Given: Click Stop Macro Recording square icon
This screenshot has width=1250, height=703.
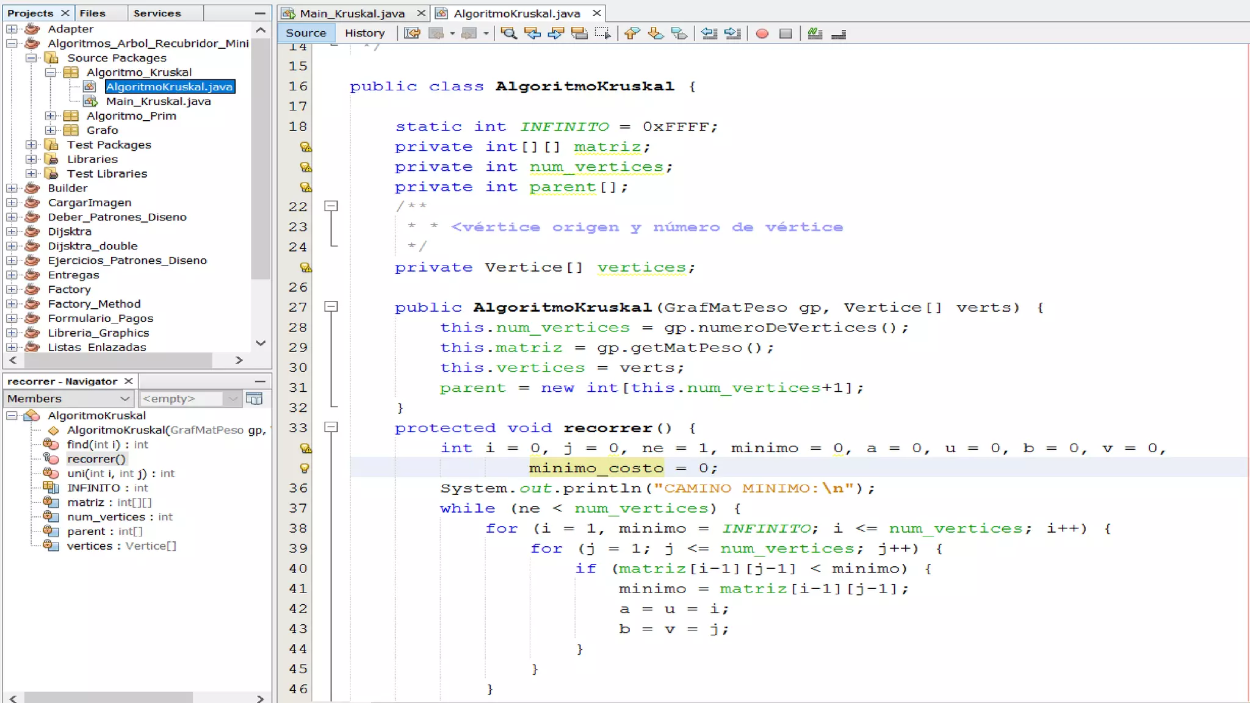Looking at the screenshot, I should coord(786,34).
